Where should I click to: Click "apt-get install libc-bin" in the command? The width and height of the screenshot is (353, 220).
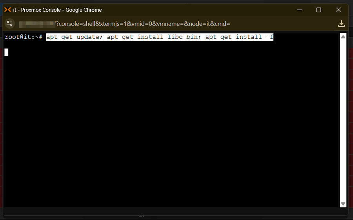(153, 37)
